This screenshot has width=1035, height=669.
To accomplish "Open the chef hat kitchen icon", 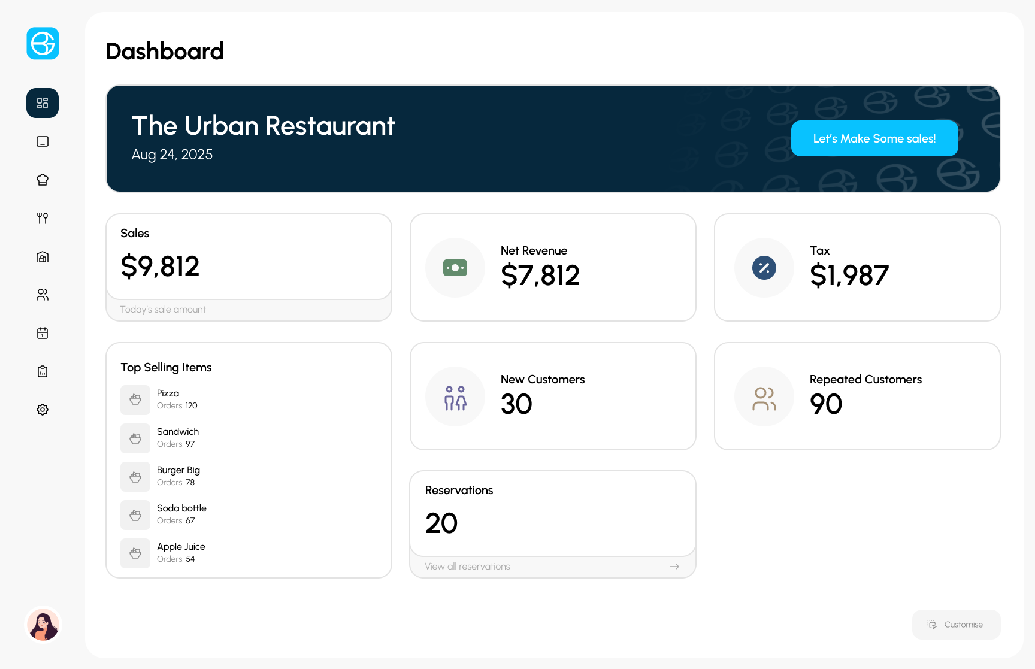I will pyautogui.click(x=42, y=180).
